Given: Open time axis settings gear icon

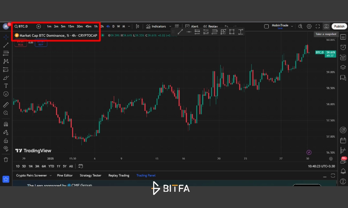Looking at the screenshot, I should coord(331,159).
